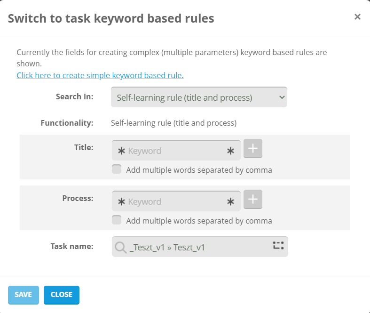Toggle trailing wildcard asterisk in Process field
Image resolution: width=370 pixels, height=313 pixels.
click(230, 202)
